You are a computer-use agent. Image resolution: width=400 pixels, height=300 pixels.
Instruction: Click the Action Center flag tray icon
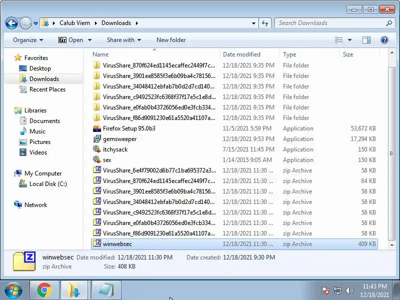(325, 290)
